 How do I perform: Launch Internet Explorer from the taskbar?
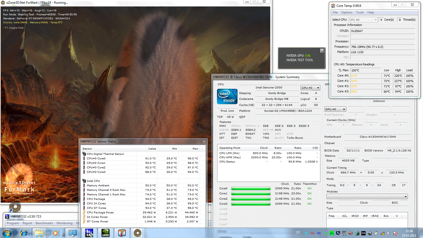coord(24,233)
